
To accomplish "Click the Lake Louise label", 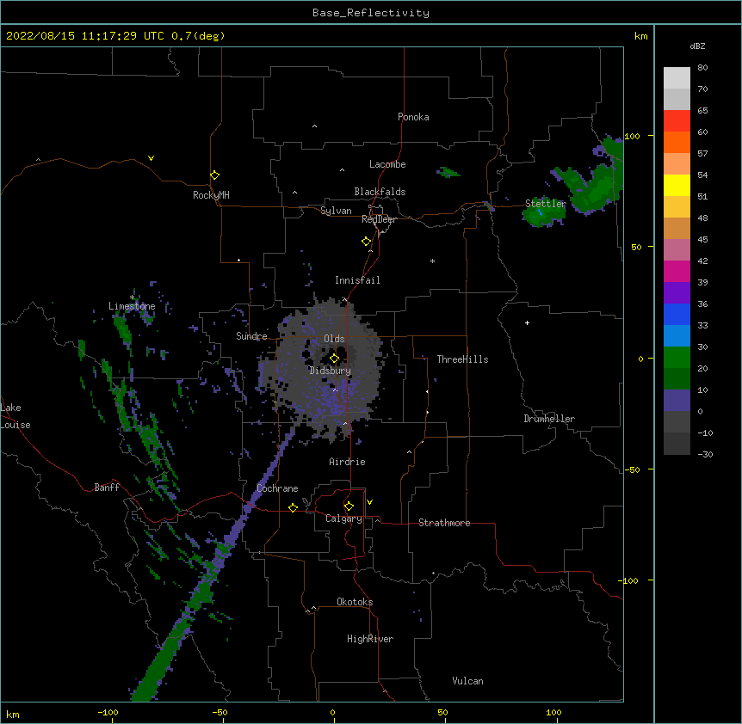I will coord(15,416).
